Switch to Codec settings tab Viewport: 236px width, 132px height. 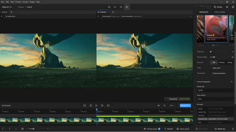pos(219,12)
